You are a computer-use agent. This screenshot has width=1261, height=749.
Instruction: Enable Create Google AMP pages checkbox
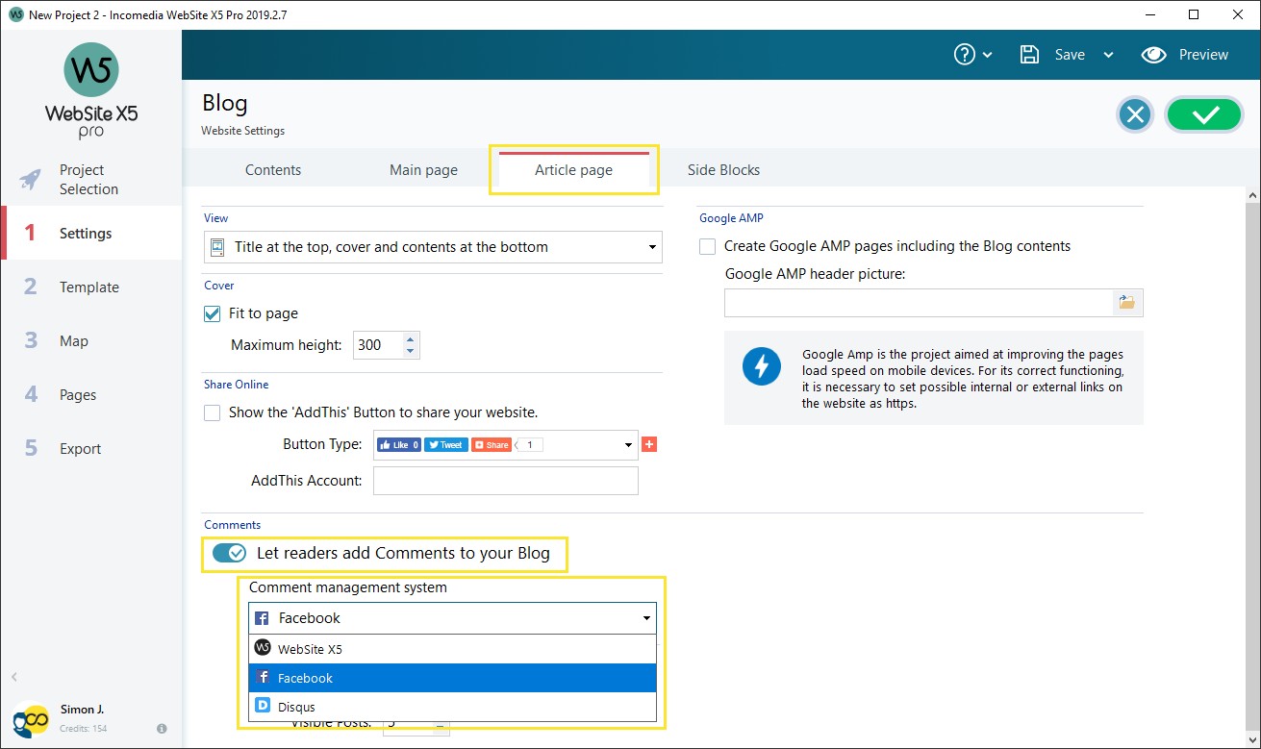pos(707,246)
